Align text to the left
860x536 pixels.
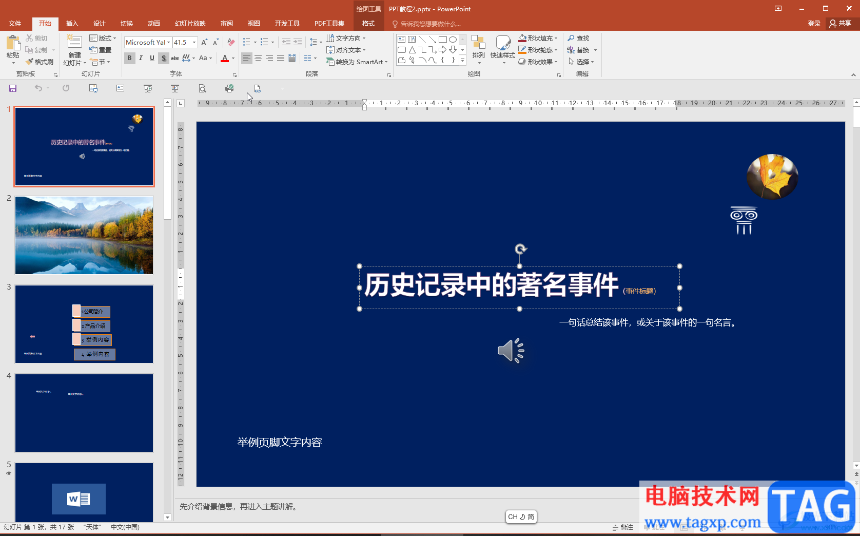247,58
